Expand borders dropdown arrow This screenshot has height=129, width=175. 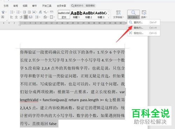tap(54, 17)
